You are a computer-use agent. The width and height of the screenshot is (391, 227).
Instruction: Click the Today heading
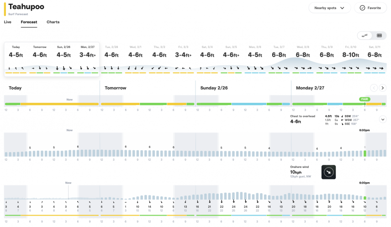point(15,88)
